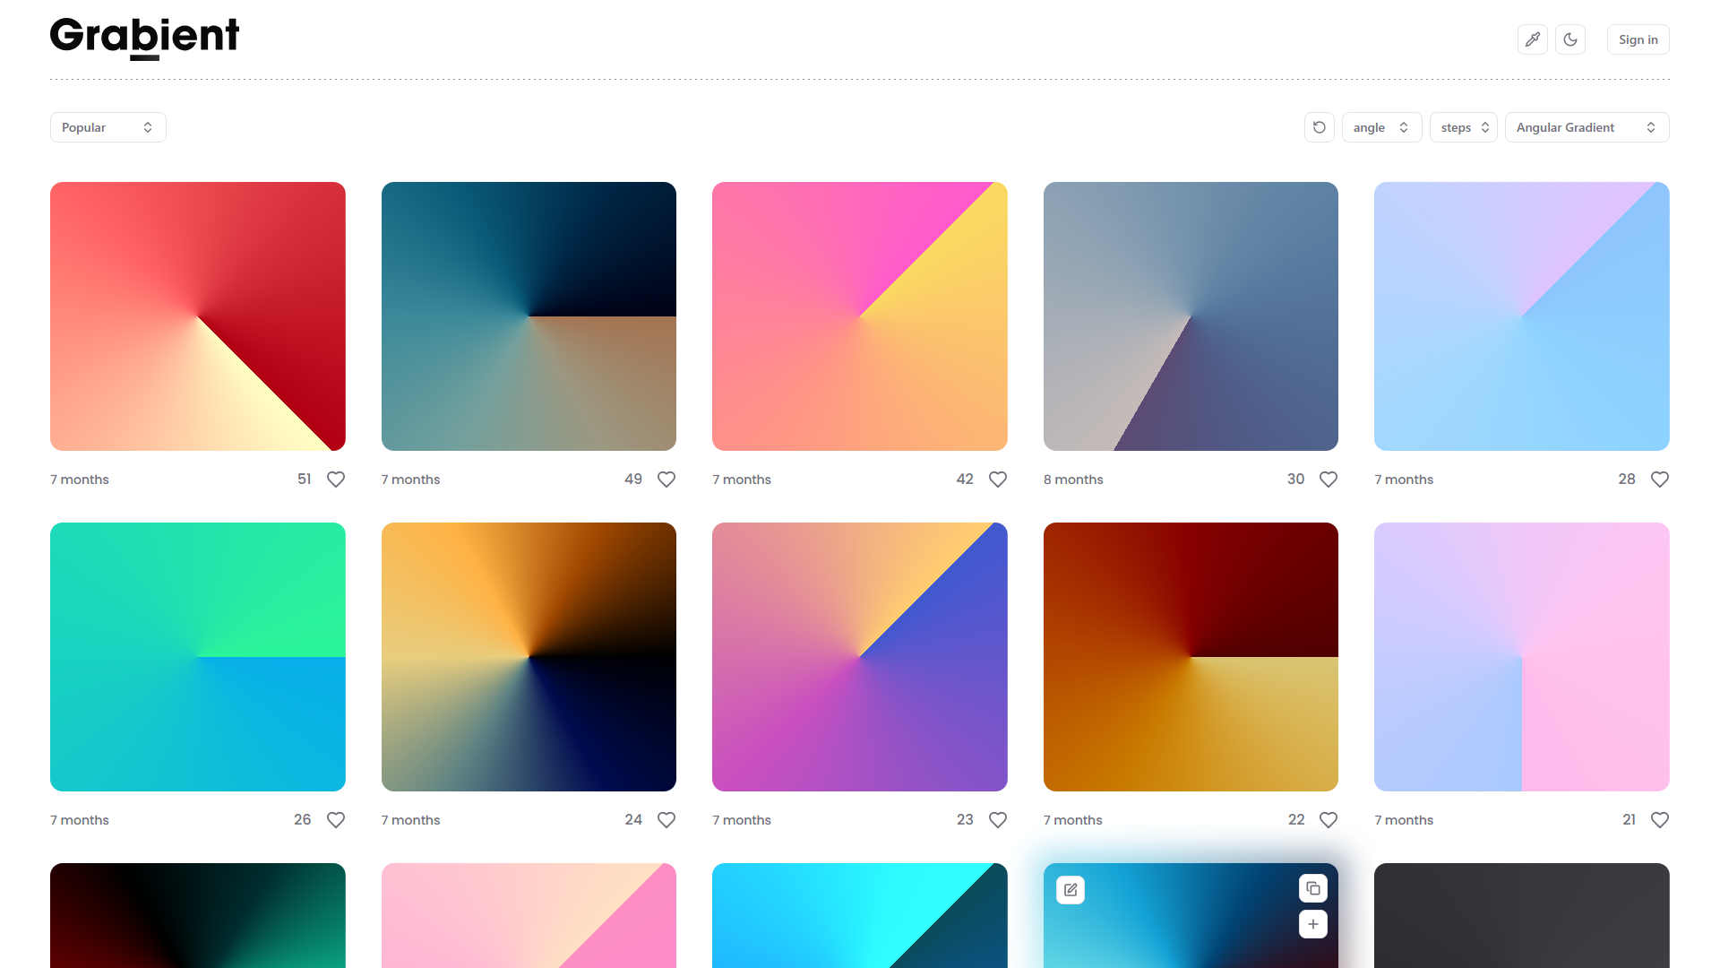1720x968 pixels.
Task: Open the gradient with 30 likes posted 8 months ago
Action: click(x=1191, y=315)
